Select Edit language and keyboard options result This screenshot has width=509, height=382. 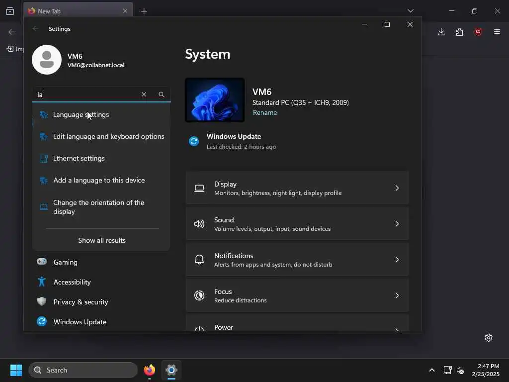(101, 136)
